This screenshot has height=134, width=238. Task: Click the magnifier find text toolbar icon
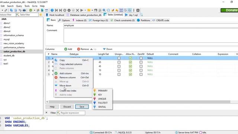(x=104, y=10)
